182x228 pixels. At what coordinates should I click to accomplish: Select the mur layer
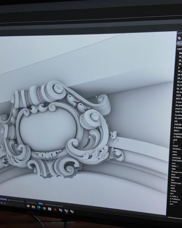click(174, 163)
